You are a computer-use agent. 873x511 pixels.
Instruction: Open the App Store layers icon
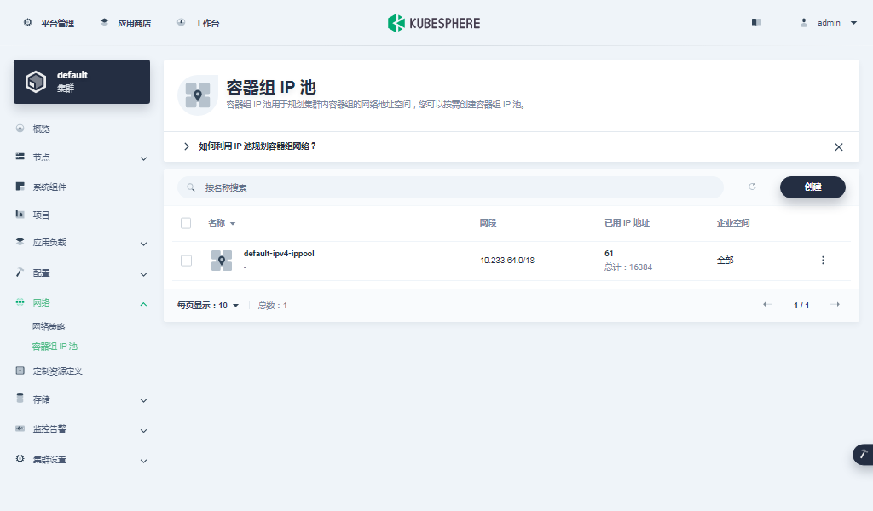104,22
